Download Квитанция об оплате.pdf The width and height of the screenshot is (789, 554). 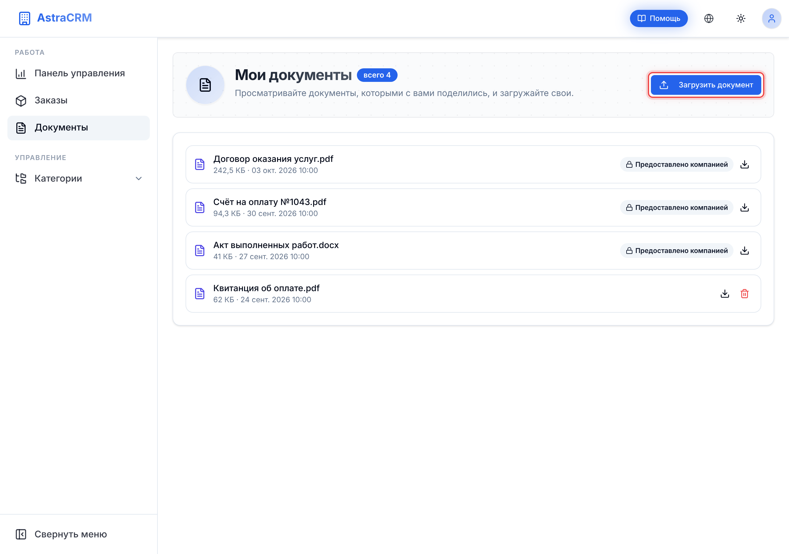coord(725,294)
